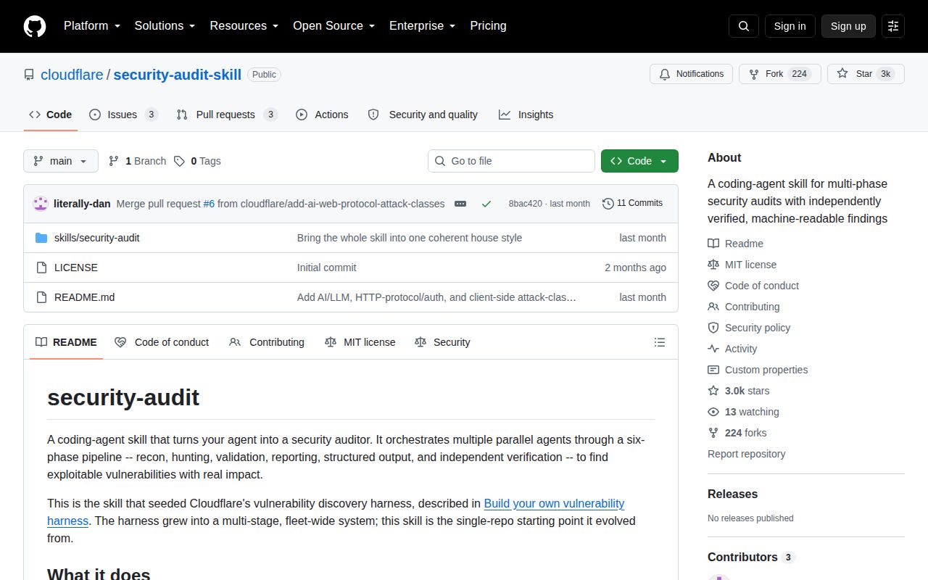Open the main branch selector dropdown
The width and height of the screenshot is (928, 580).
[61, 161]
